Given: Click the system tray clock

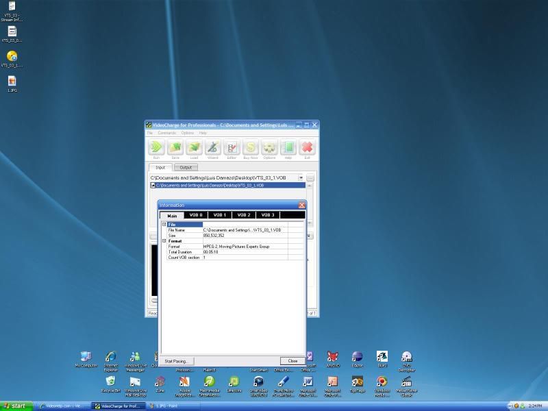Looking at the screenshot, I should pyautogui.click(x=535, y=406).
